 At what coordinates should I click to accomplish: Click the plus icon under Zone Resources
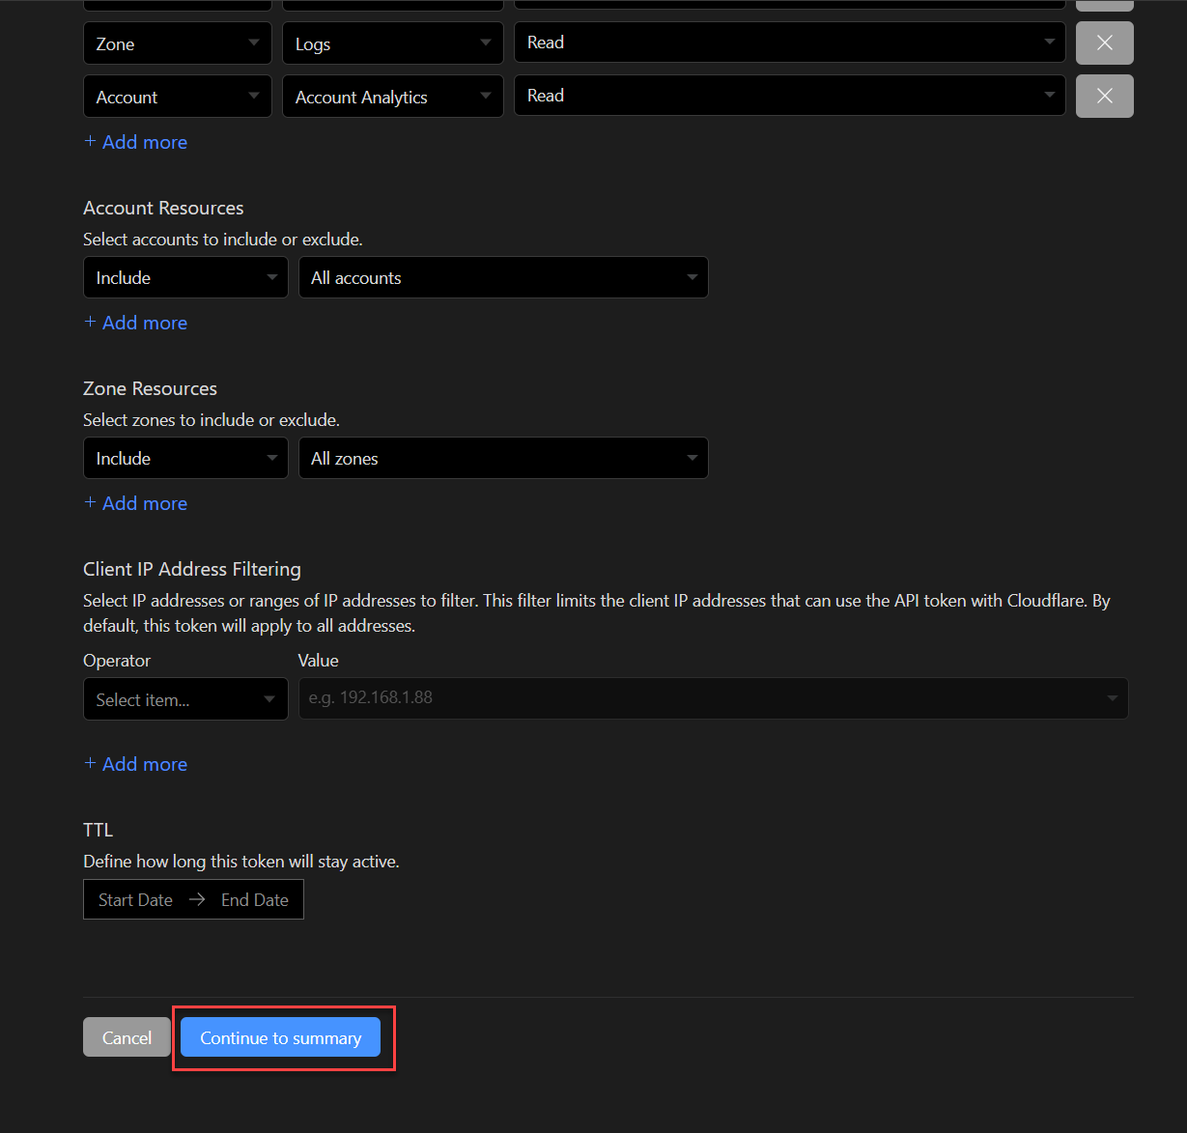point(90,503)
